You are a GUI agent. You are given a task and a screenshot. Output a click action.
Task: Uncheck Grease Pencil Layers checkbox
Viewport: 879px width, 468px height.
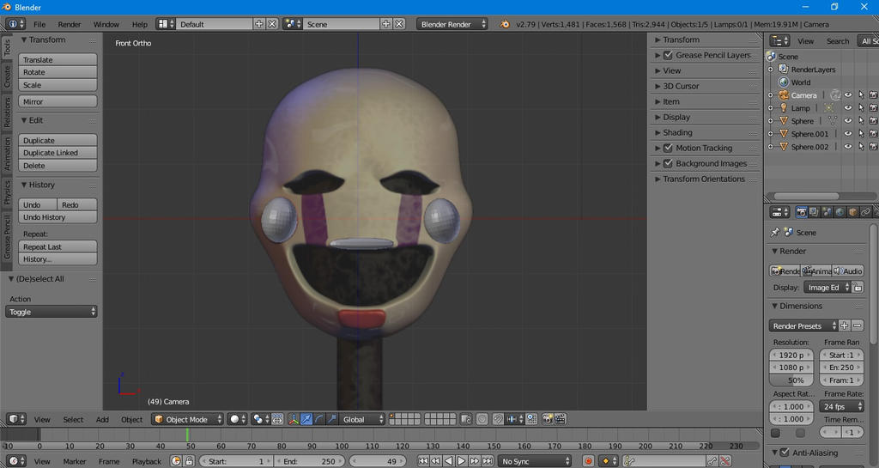(668, 55)
